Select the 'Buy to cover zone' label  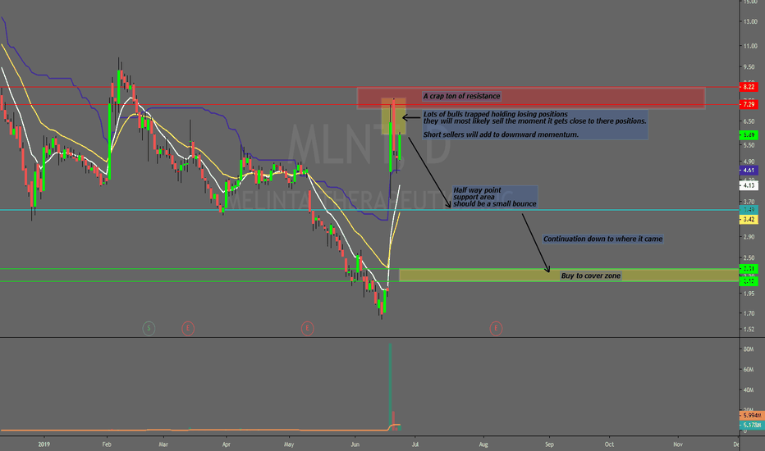point(591,276)
